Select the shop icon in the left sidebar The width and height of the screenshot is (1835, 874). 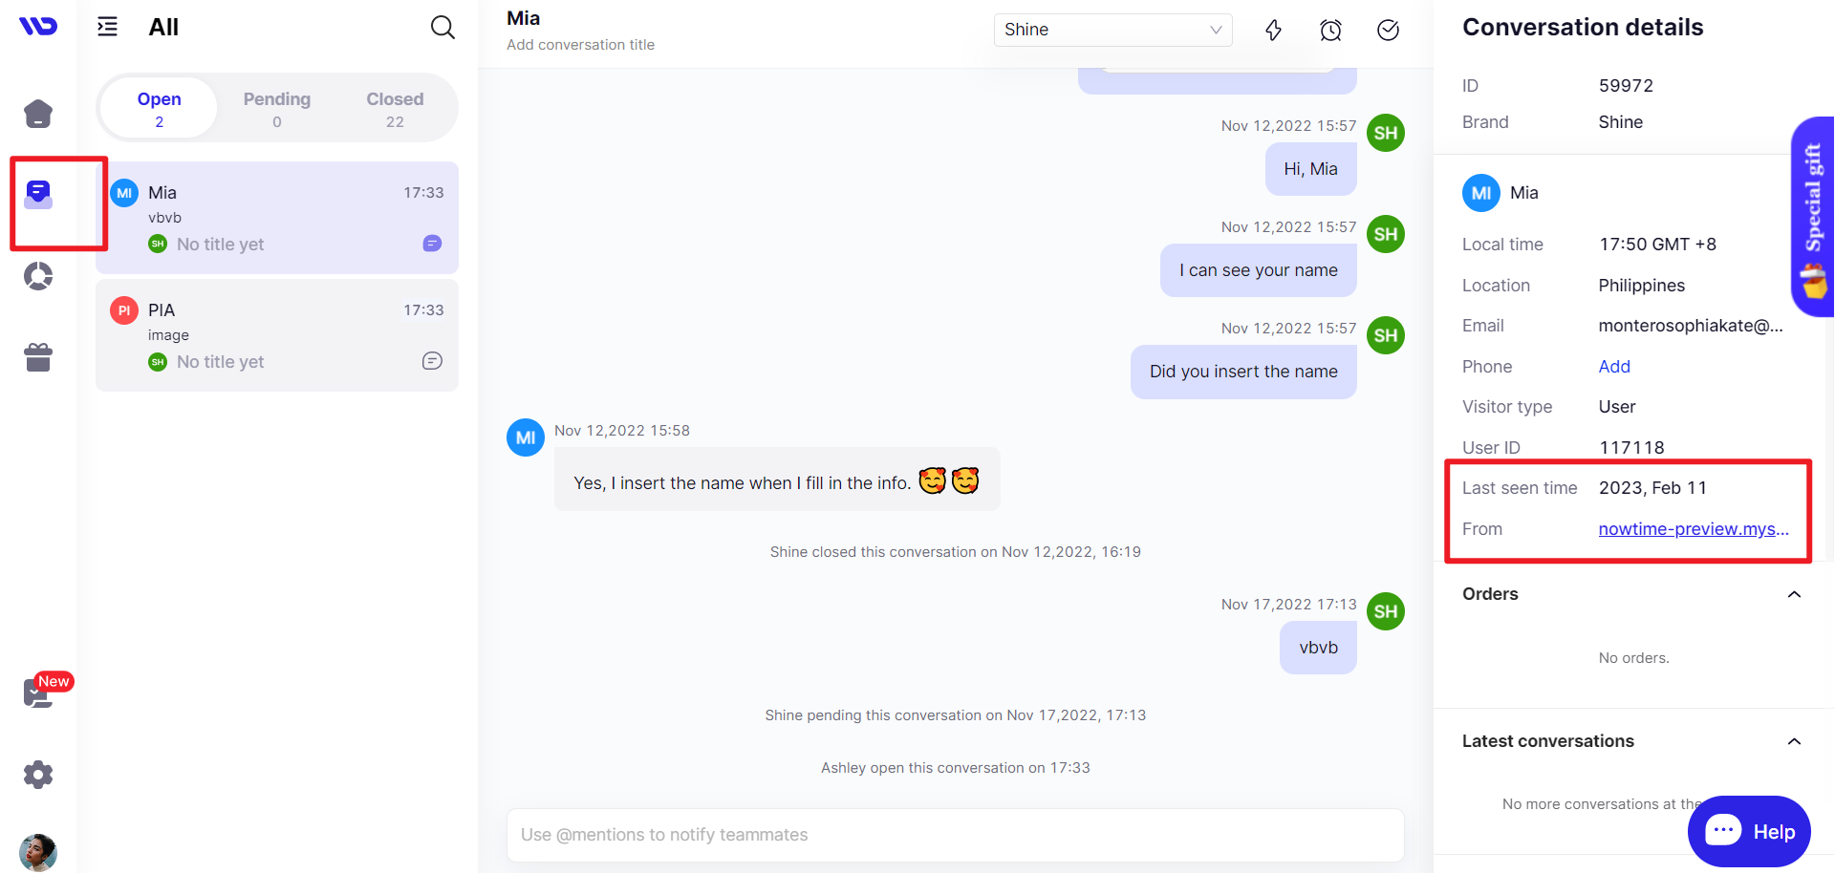coord(38,113)
